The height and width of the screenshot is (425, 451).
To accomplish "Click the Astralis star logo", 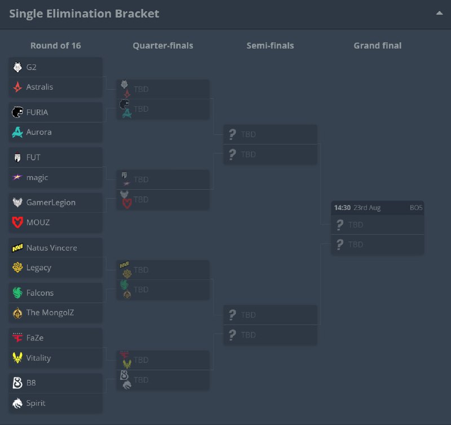I will (17, 87).
